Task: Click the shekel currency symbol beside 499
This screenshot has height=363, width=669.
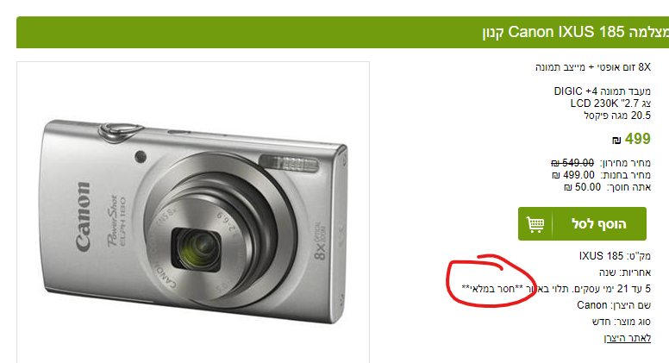Action: pyautogui.click(x=616, y=141)
